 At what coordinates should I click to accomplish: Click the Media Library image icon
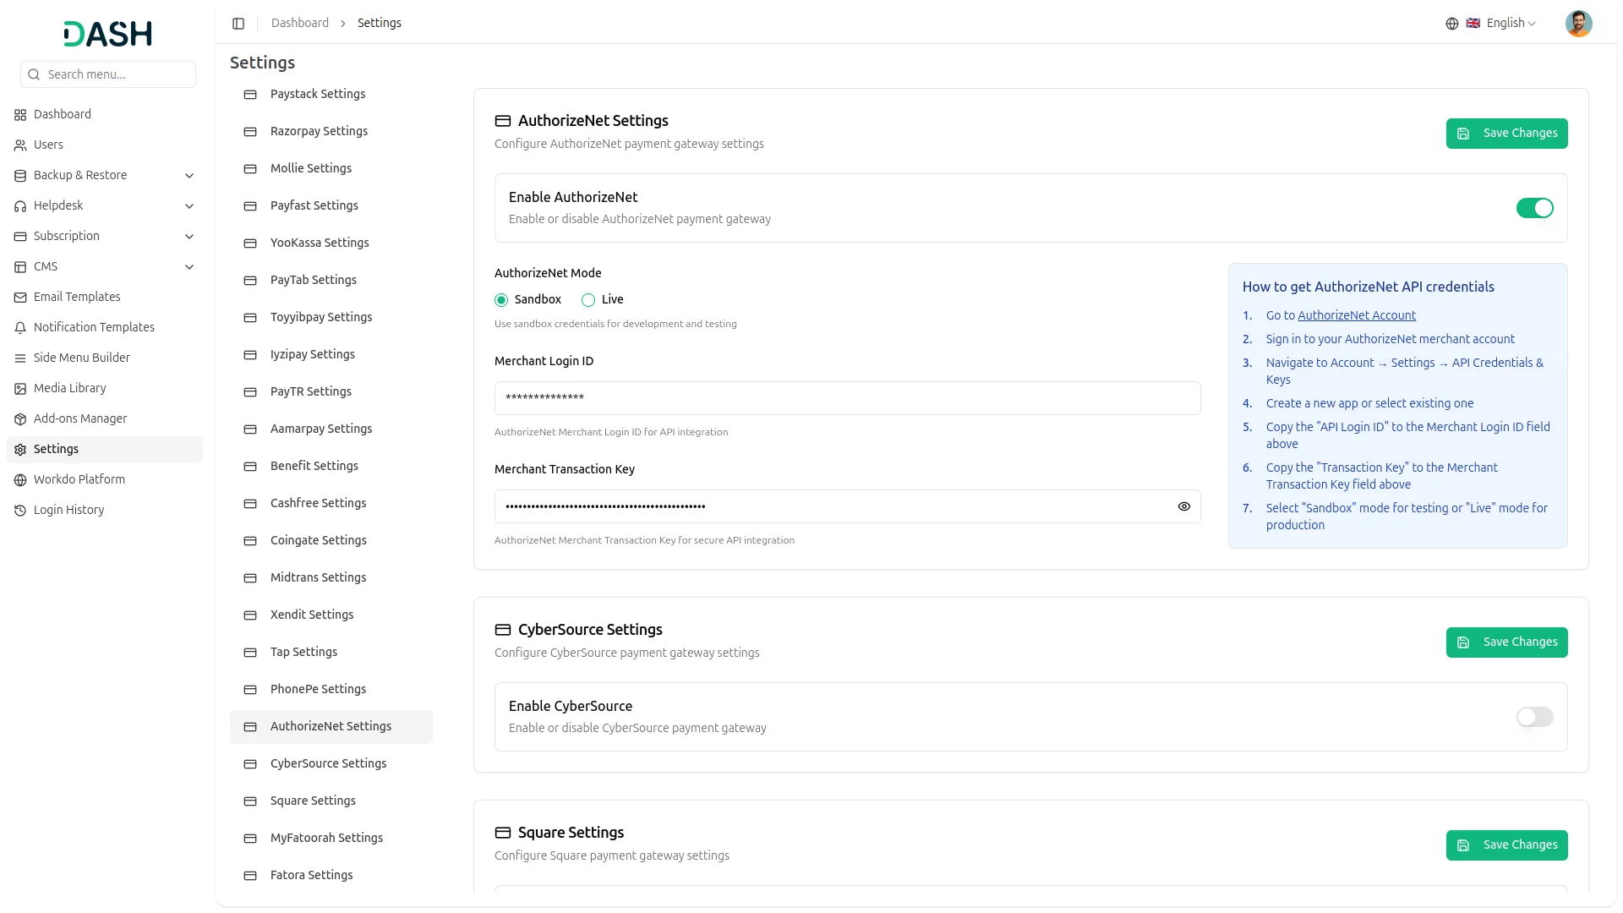20,389
